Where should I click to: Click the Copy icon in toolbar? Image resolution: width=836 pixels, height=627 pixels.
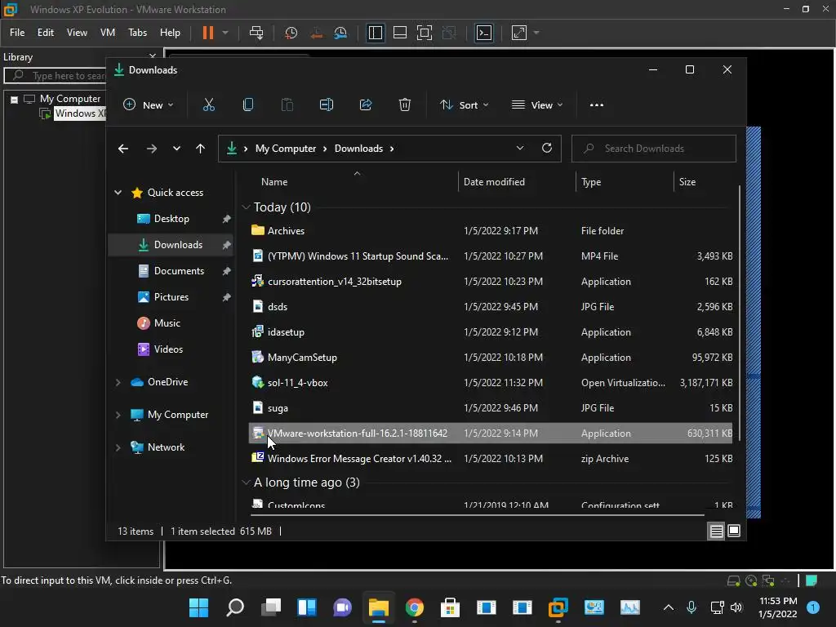click(248, 105)
